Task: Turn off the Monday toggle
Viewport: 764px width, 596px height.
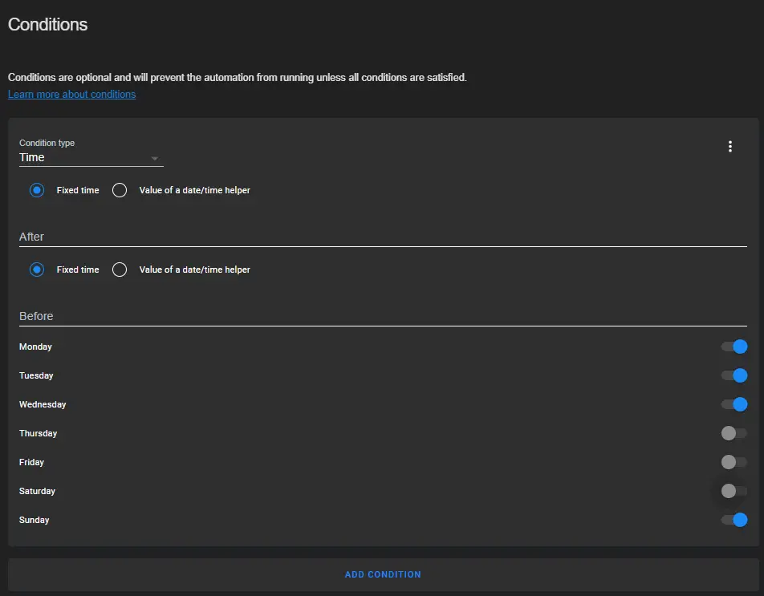Action: pyautogui.click(x=734, y=347)
